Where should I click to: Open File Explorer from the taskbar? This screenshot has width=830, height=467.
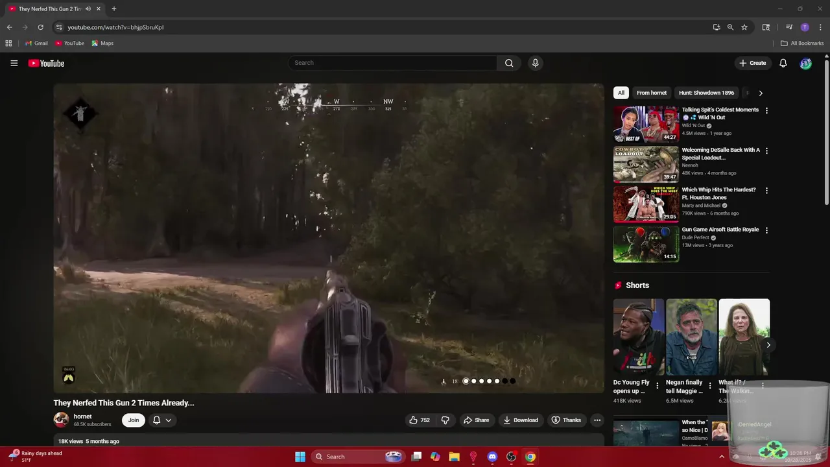tap(454, 457)
